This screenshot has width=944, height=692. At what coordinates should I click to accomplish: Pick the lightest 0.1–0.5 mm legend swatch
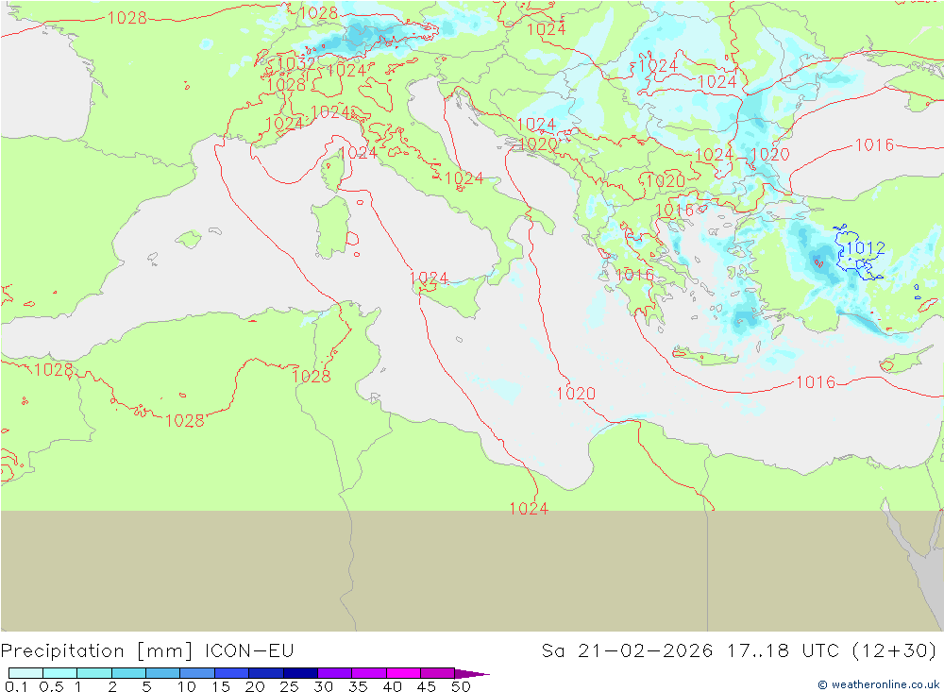click(x=25, y=673)
